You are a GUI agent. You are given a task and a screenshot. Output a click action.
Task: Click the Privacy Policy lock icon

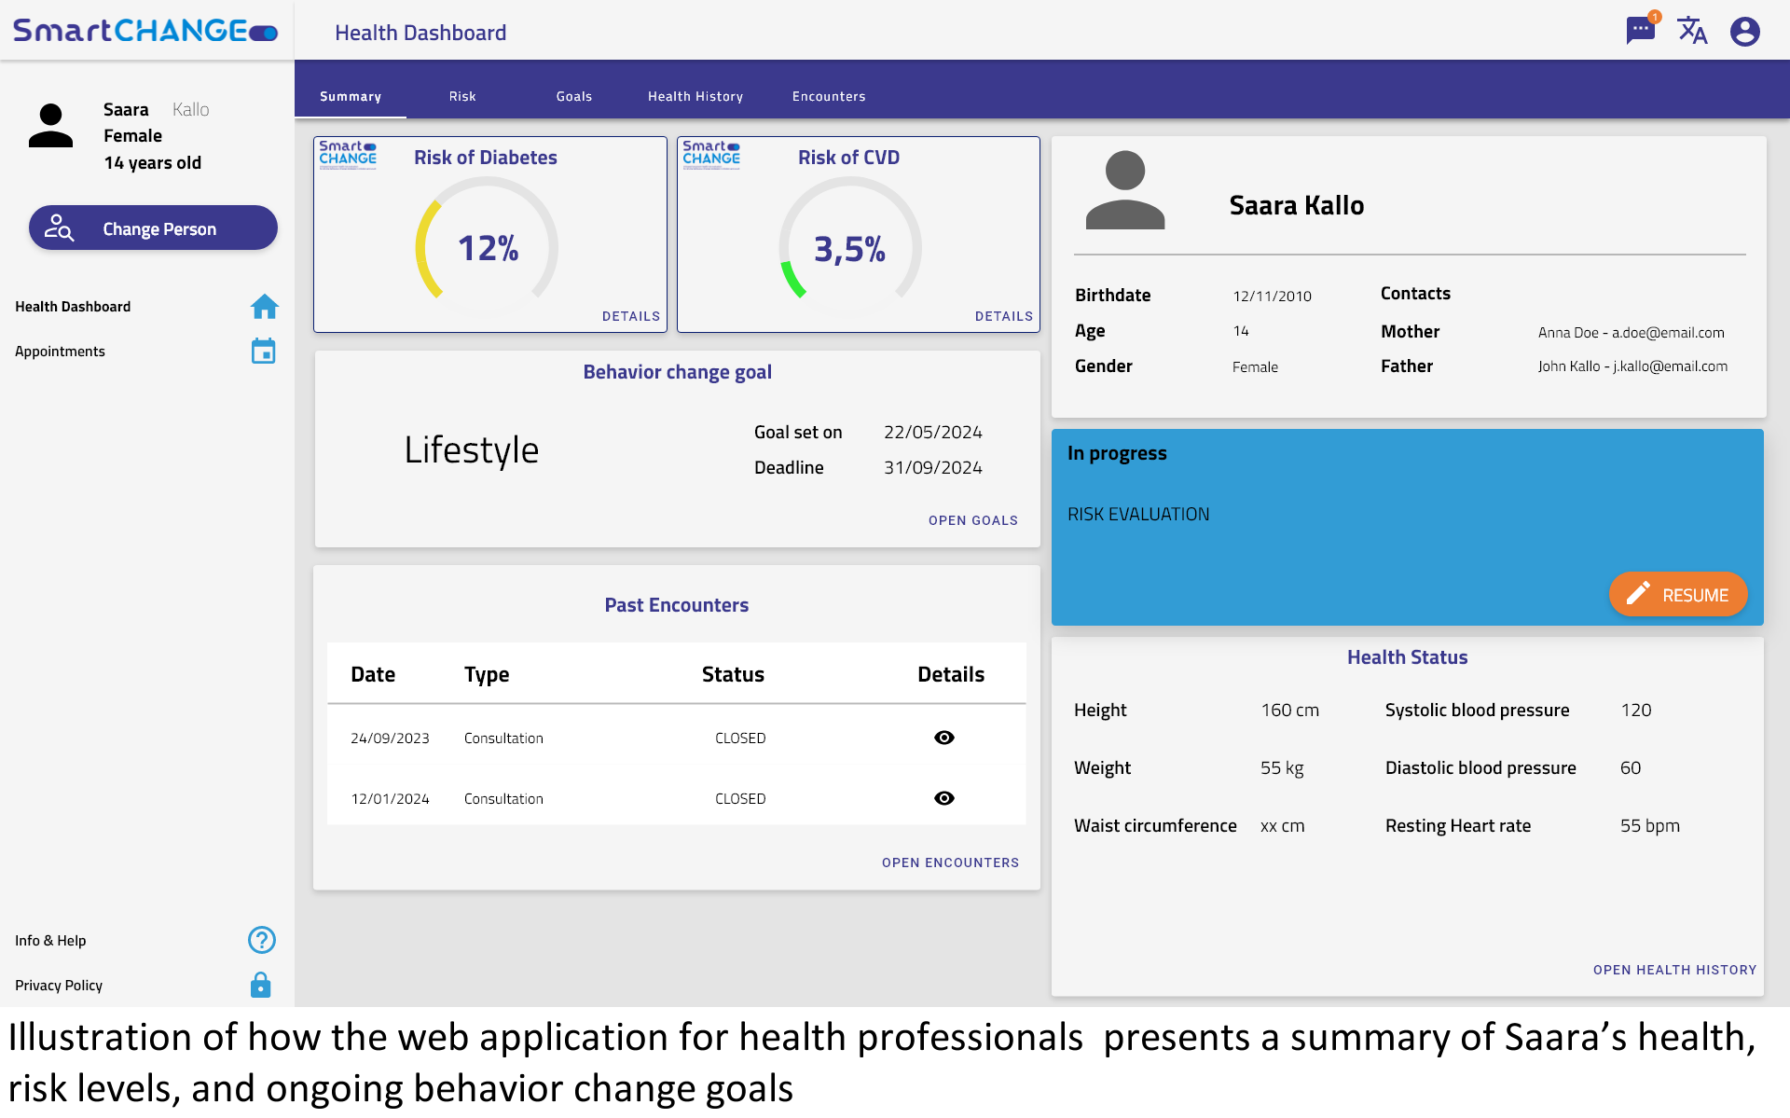click(261, 985)
